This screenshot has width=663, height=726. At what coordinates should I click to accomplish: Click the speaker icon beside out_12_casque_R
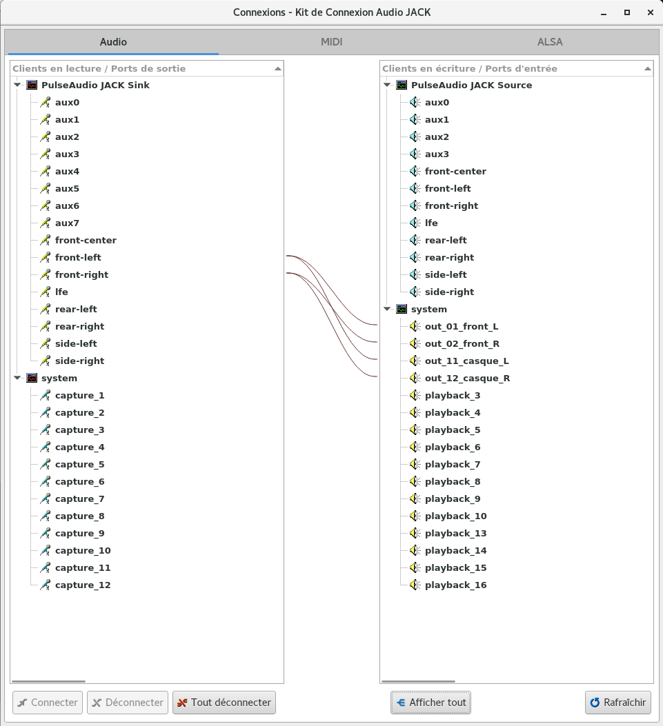(415, 379)
